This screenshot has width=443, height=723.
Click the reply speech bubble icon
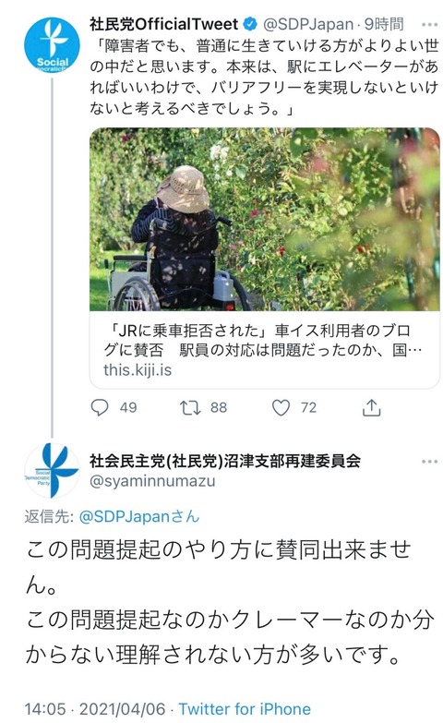[x=100, y=407]
